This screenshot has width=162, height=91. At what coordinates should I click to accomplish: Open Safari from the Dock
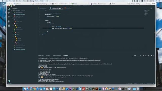click(x=37, y=89)
